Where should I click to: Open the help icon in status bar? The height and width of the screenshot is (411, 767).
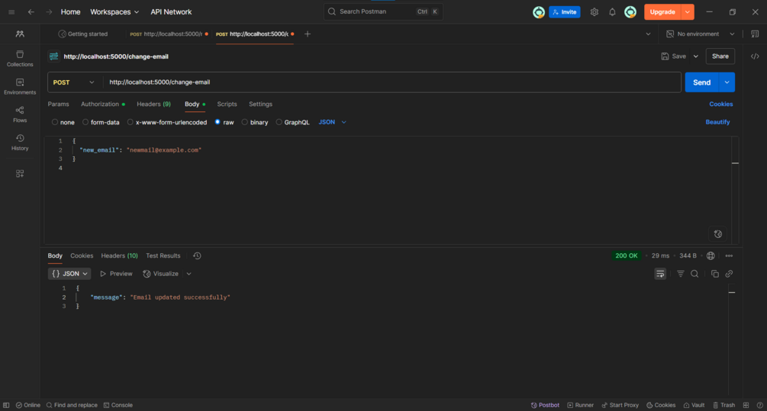coord(759,405)
